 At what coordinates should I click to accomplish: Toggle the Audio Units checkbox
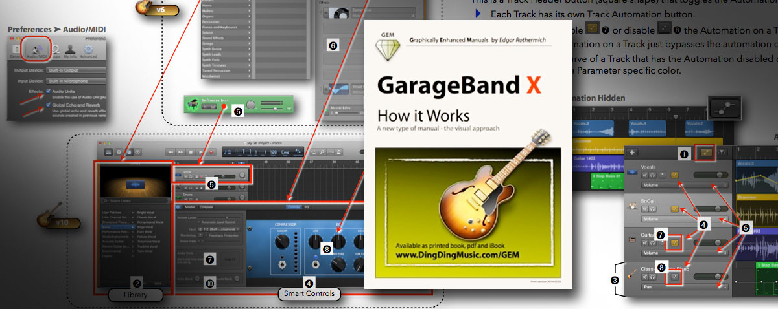pos(48,91)
